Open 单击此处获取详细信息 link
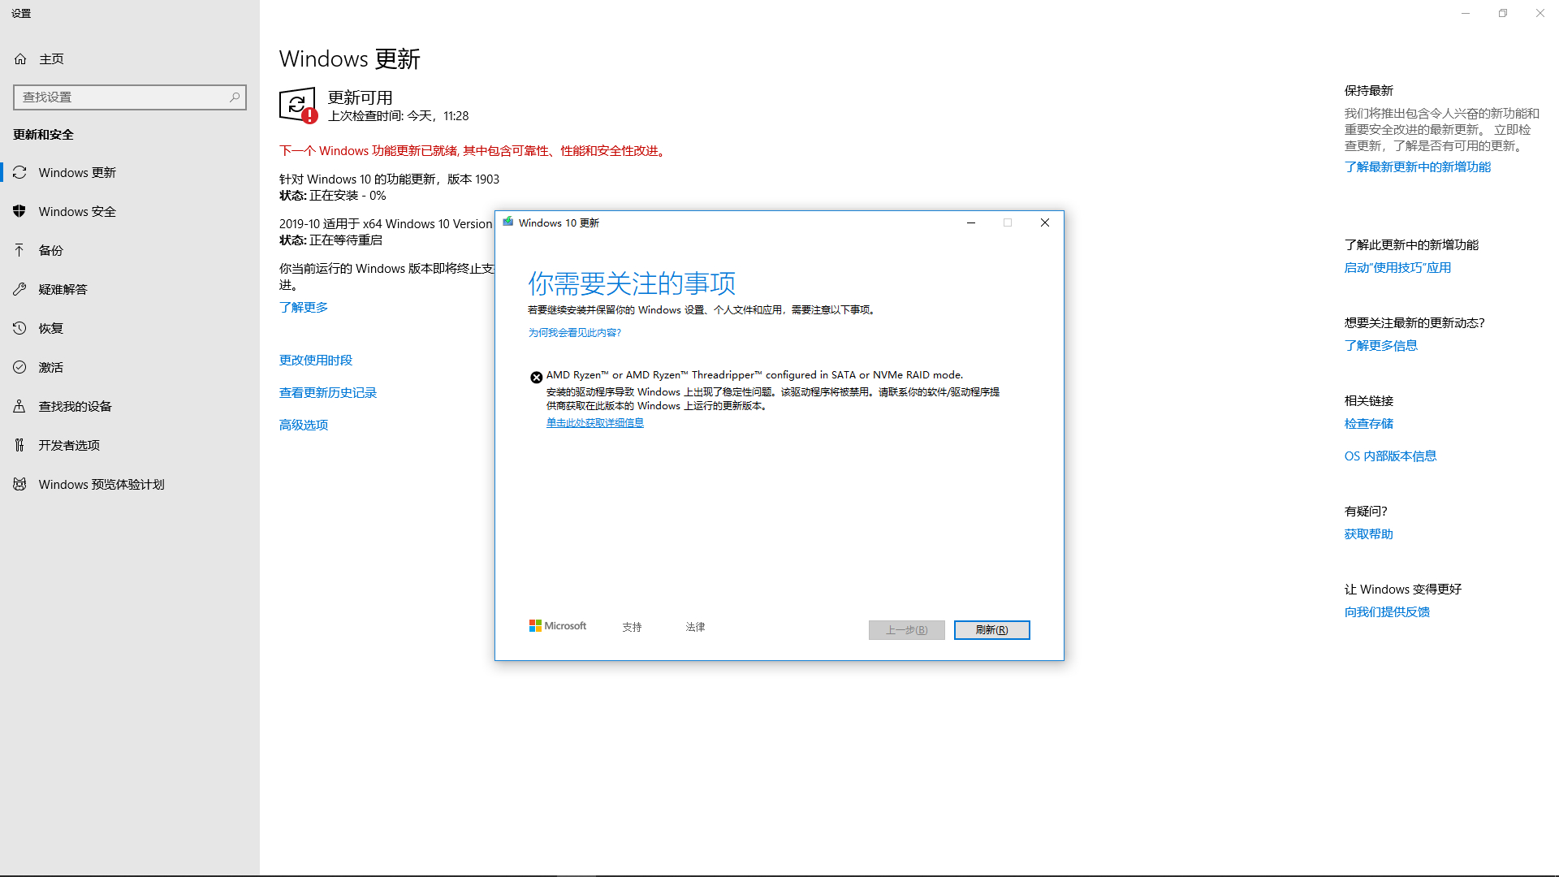Image resolution: width=1559 pixels, height=877 pixels. [x=595, y=423]
